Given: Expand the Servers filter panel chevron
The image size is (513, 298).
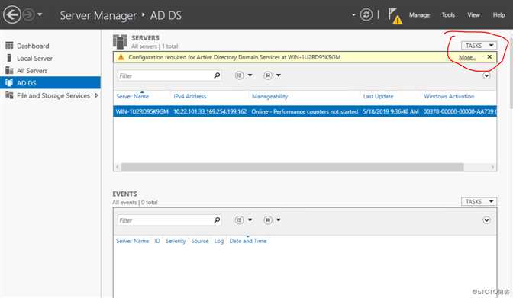Looking at the screenshot, I should (x=486, y=75).
